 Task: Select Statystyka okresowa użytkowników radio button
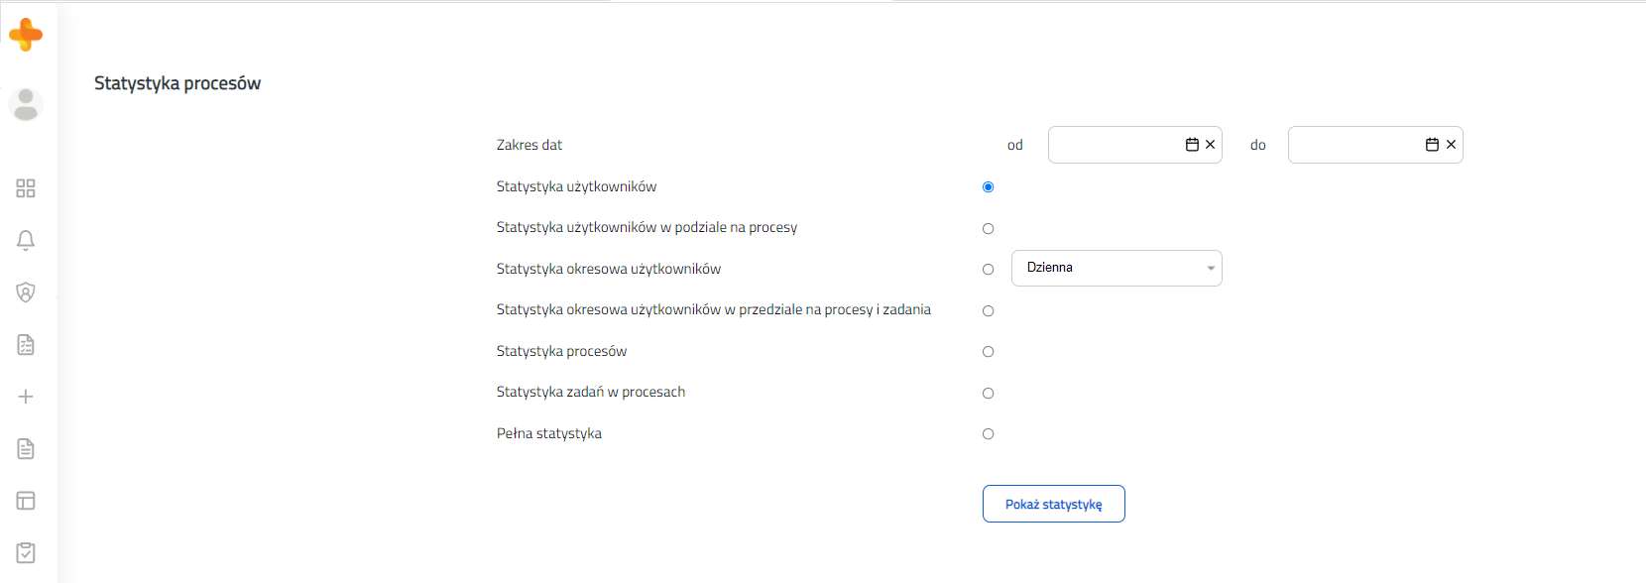pyautogui.click(x=988, y=270)
